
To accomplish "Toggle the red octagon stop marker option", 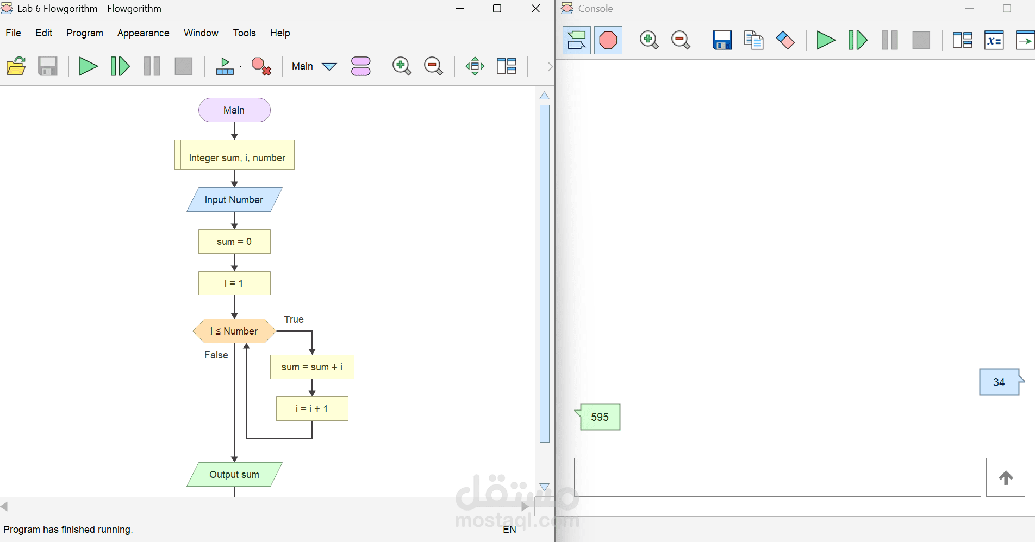I will pyautogui.click(x=608, y=40).
